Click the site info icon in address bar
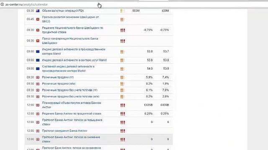 click(2, 5)
